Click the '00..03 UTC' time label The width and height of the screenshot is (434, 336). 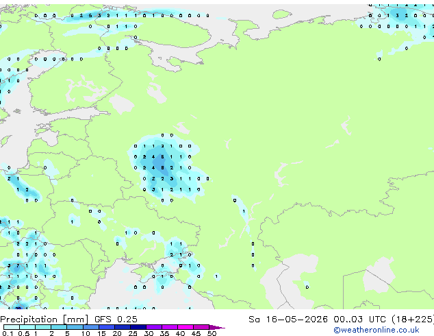(x=359, y=320)
